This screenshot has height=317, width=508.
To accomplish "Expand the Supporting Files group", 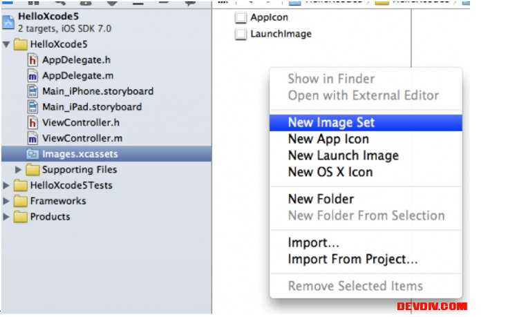I will tap(18, 170).
